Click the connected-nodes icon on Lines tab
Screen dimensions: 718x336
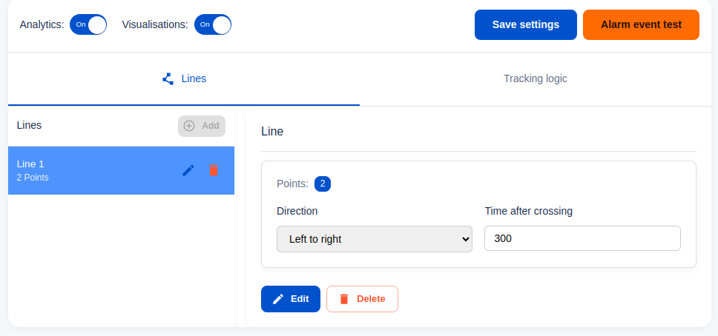pyautogui.click(x=168, y=78)
